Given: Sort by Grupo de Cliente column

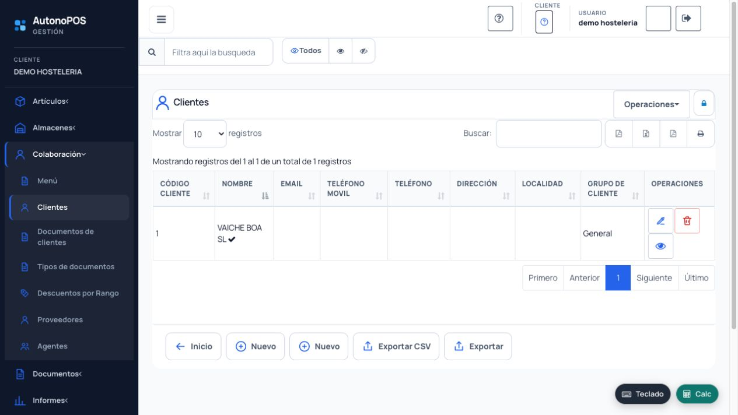Looking at the screenshot, I should click(x=612, y=189).
